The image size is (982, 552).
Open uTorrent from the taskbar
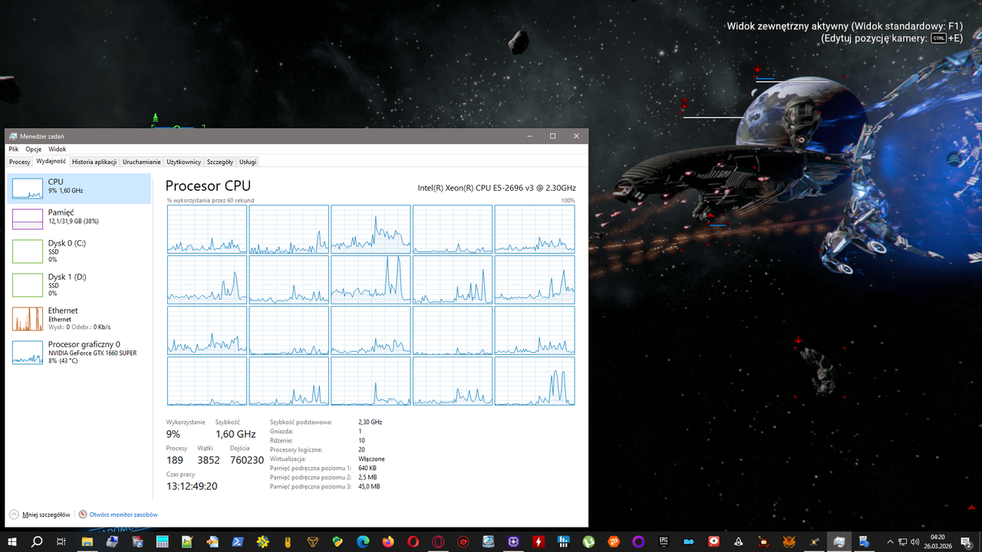pos(588,541)
